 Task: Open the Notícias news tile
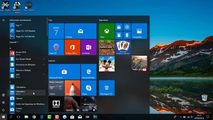(72, 104)
